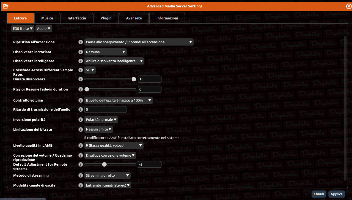The height and width of the screenshot is (200, 352).
Task: Click the 'Metodo di streaming' label
Action: coord(31,175)
